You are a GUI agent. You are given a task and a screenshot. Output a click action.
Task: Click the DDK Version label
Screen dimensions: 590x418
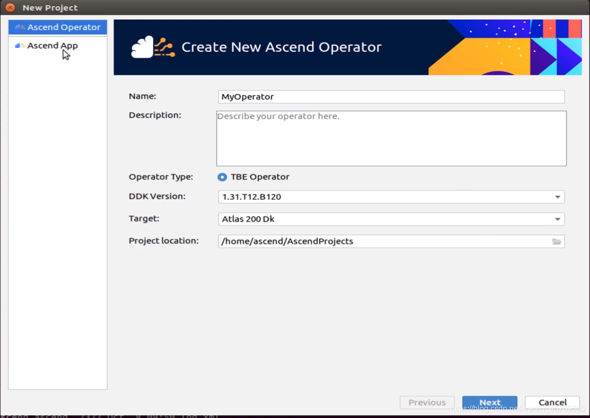(157, 196)
